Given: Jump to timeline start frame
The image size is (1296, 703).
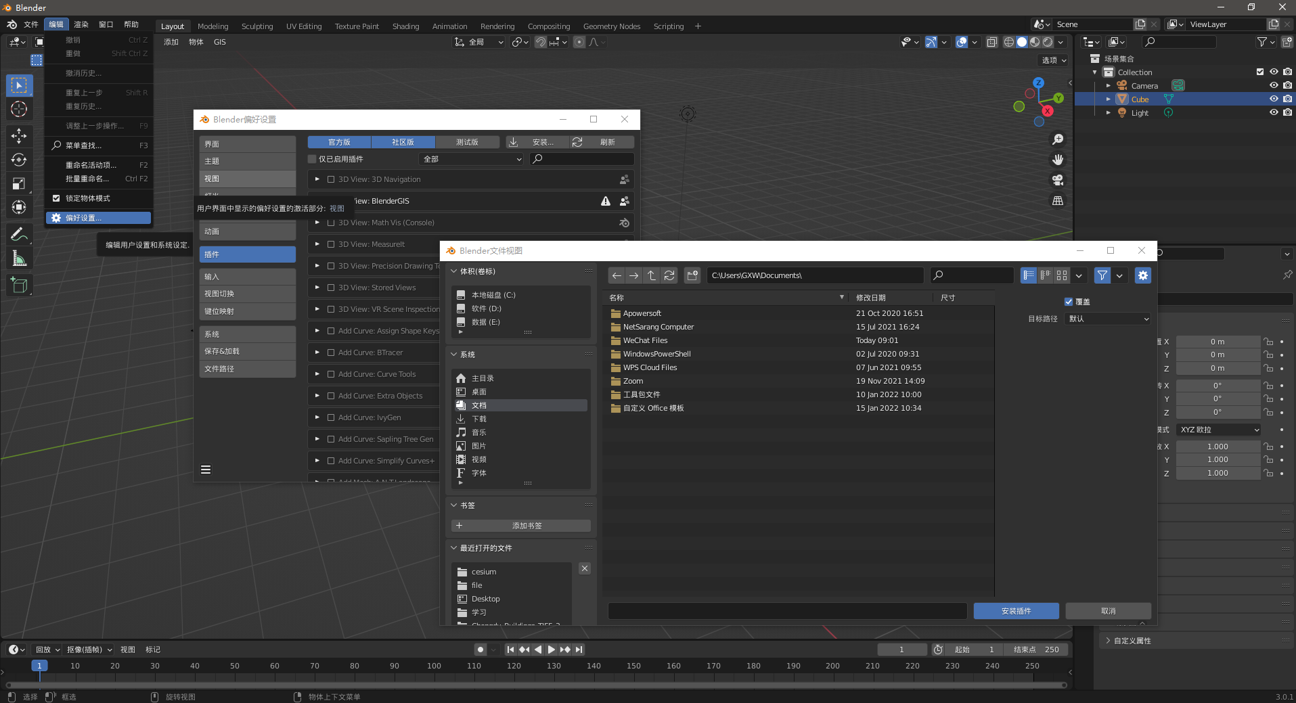Looking at the screenshot, I should pyautogui.click(x=511, y=650).
